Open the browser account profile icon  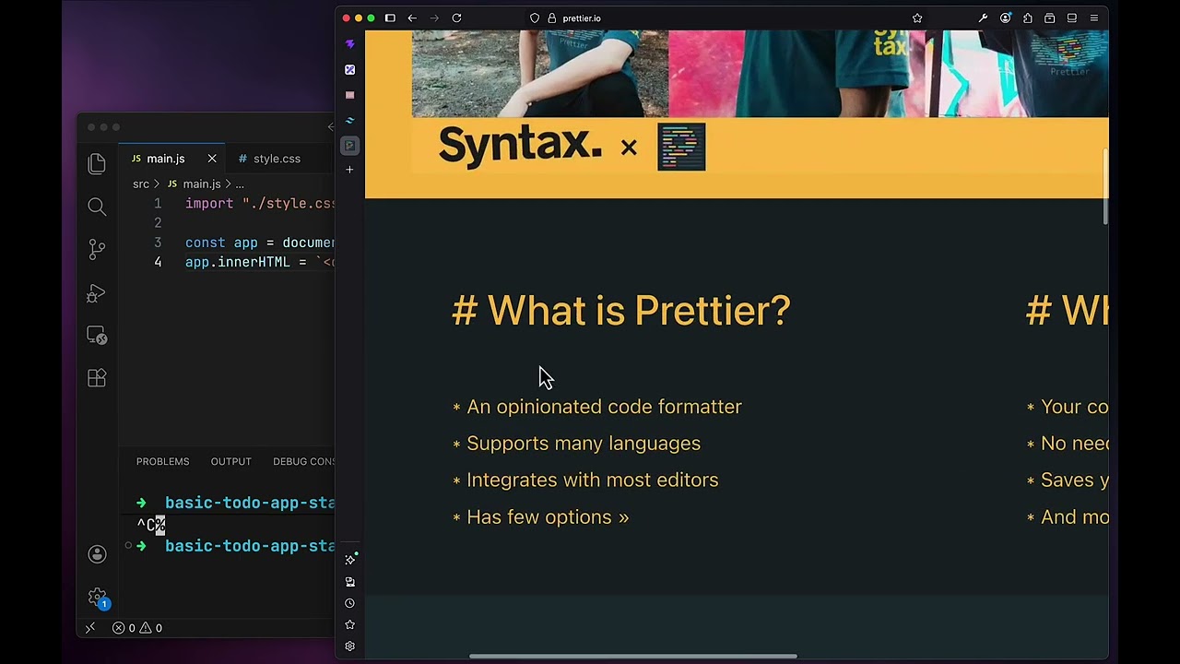pos(1005,18)
